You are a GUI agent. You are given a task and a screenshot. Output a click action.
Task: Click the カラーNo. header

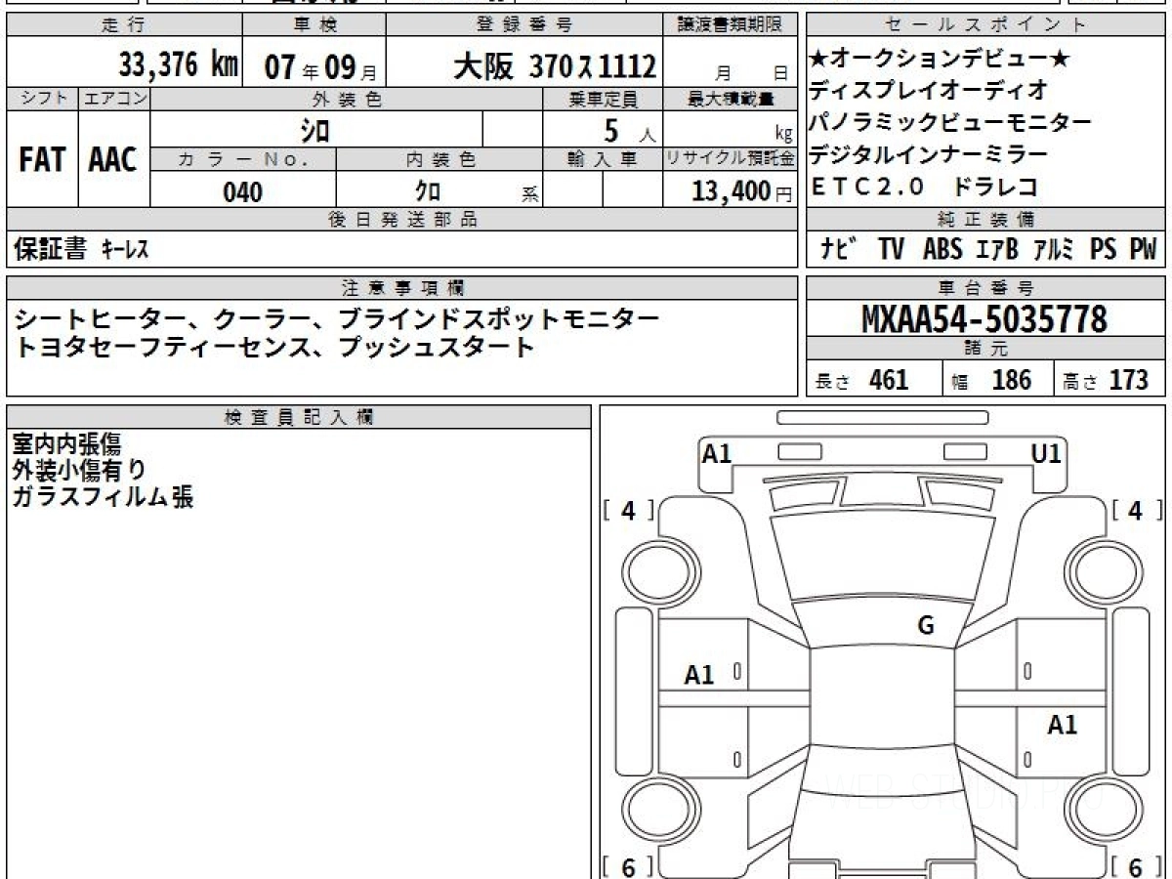(243, 160)
